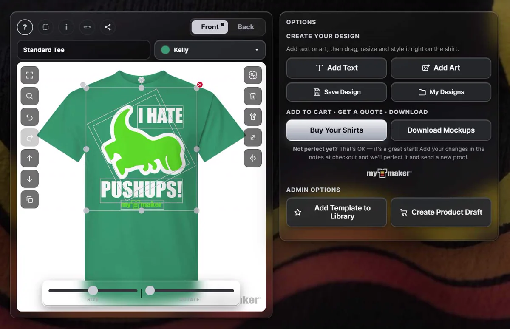Click Buy Your Shirts

click(337, 130)
